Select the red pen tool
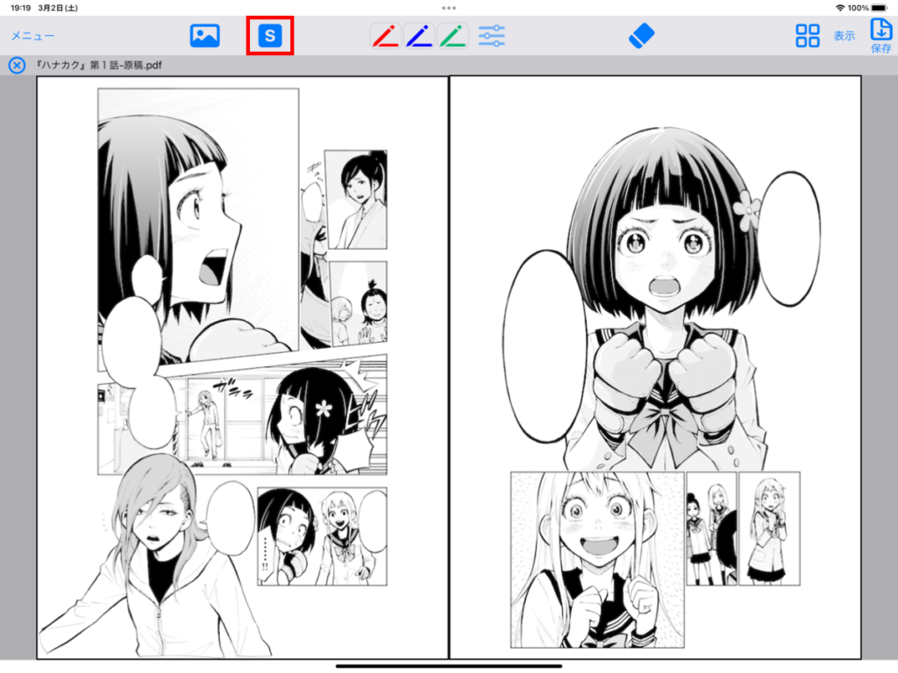Viewport: 898px width, 673px height. pyautogui.click(x=386, y=35)
